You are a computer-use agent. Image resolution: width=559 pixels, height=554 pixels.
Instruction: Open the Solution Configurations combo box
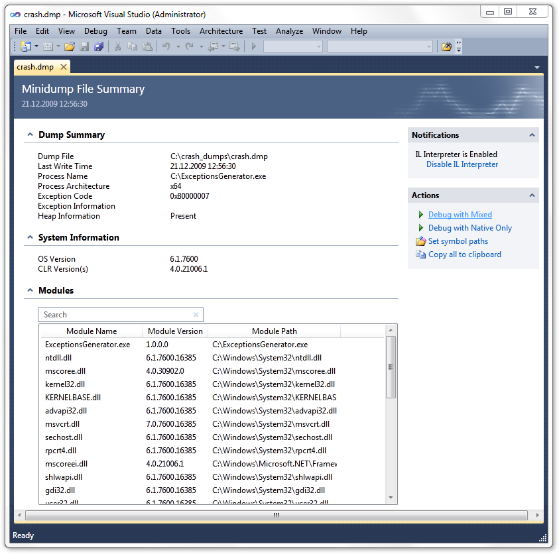293,46
